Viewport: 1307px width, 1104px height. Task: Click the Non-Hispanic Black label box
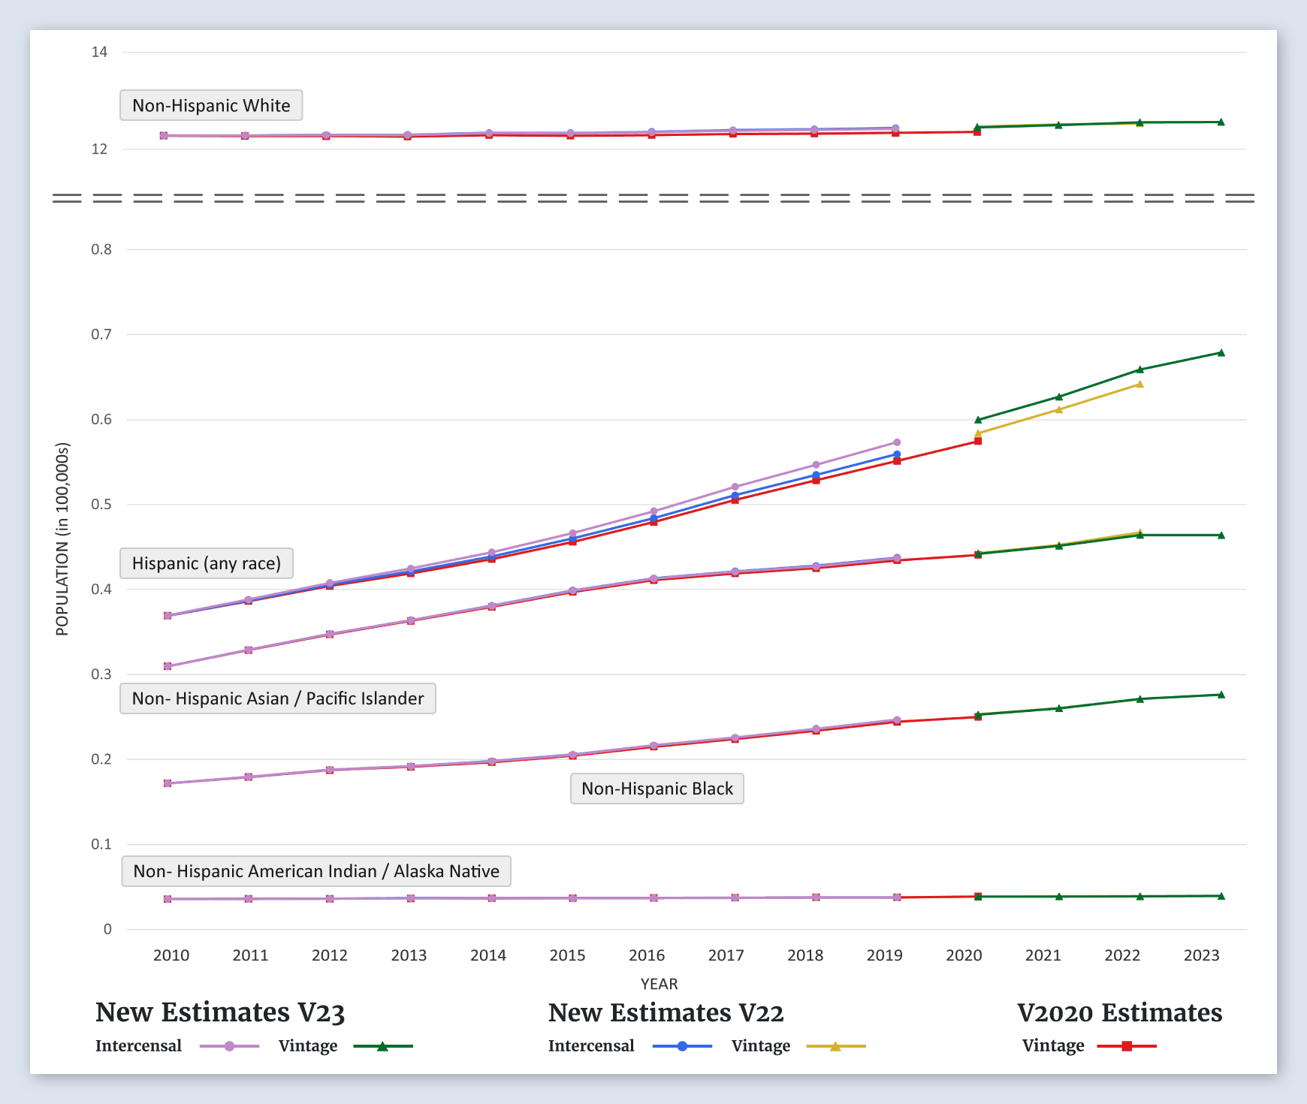click(x=657, y=789)
